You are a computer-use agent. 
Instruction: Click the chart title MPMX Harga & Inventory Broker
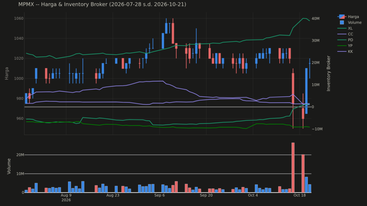[102, 4]
